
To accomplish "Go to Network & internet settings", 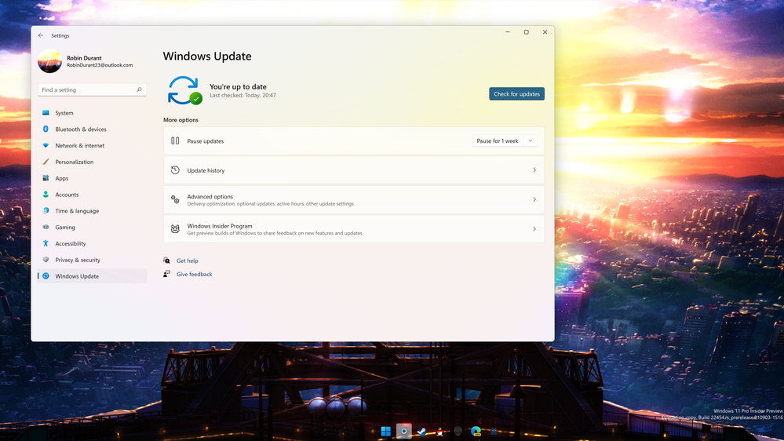I will [92, 145].
